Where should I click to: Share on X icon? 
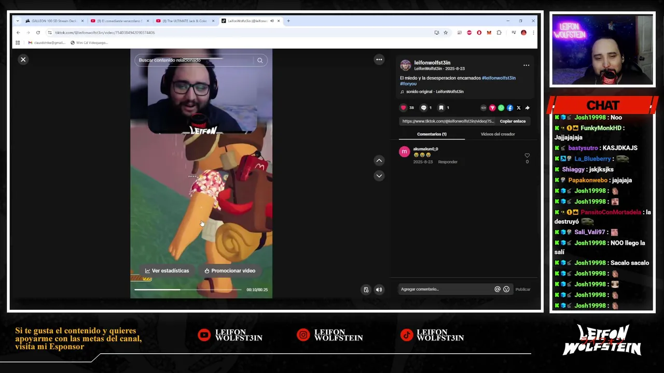518,108
